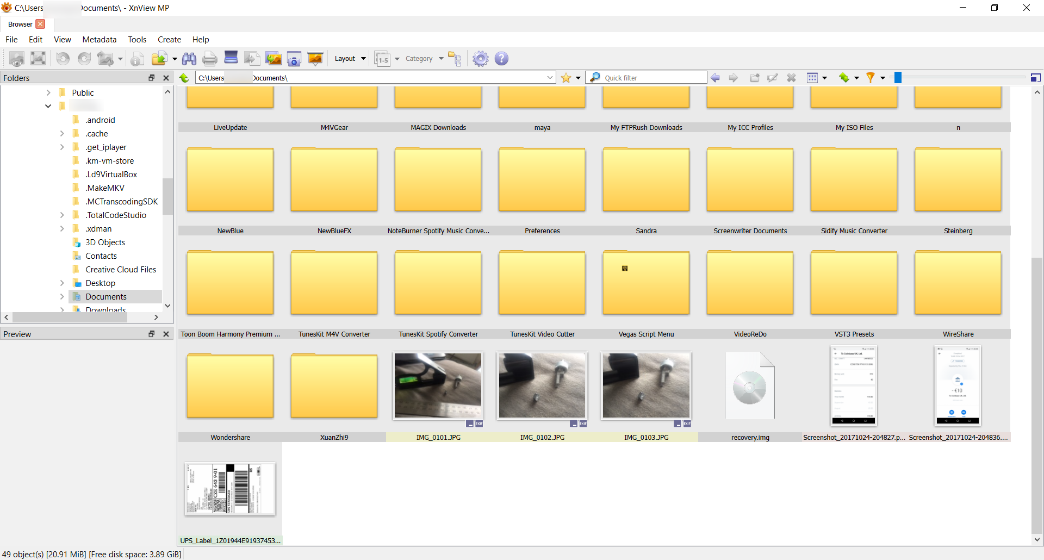The width and height of the screenshot is (1044, 560).
Task: Open the Create menu
Action: [169, 40]
